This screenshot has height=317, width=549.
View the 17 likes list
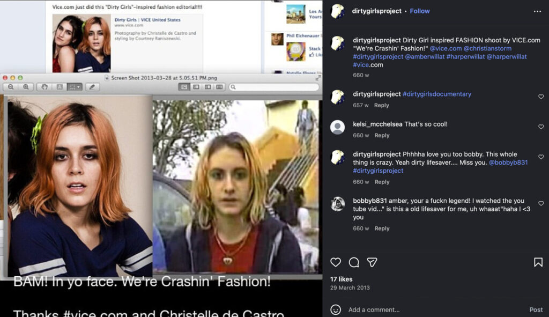click(342, 279)
